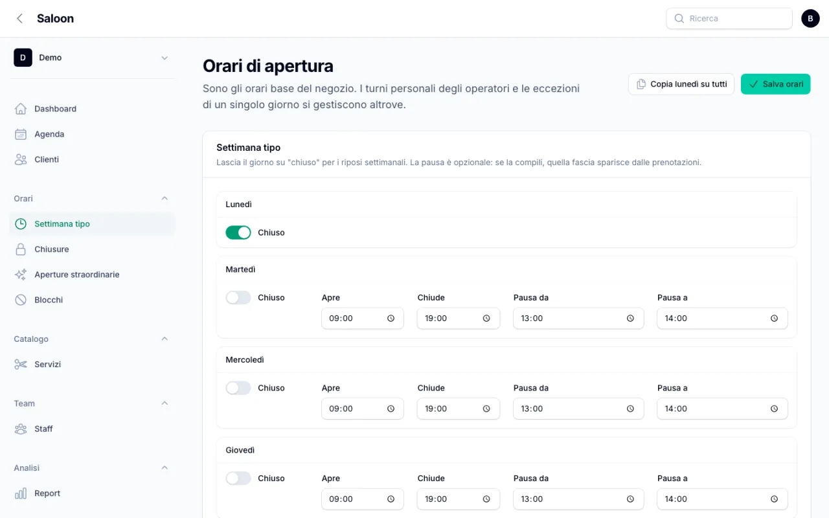The width and height of the screenshot is (829, 518).
Task: Enable the Giovedì Chiuso switch
Action: point(238,479)
